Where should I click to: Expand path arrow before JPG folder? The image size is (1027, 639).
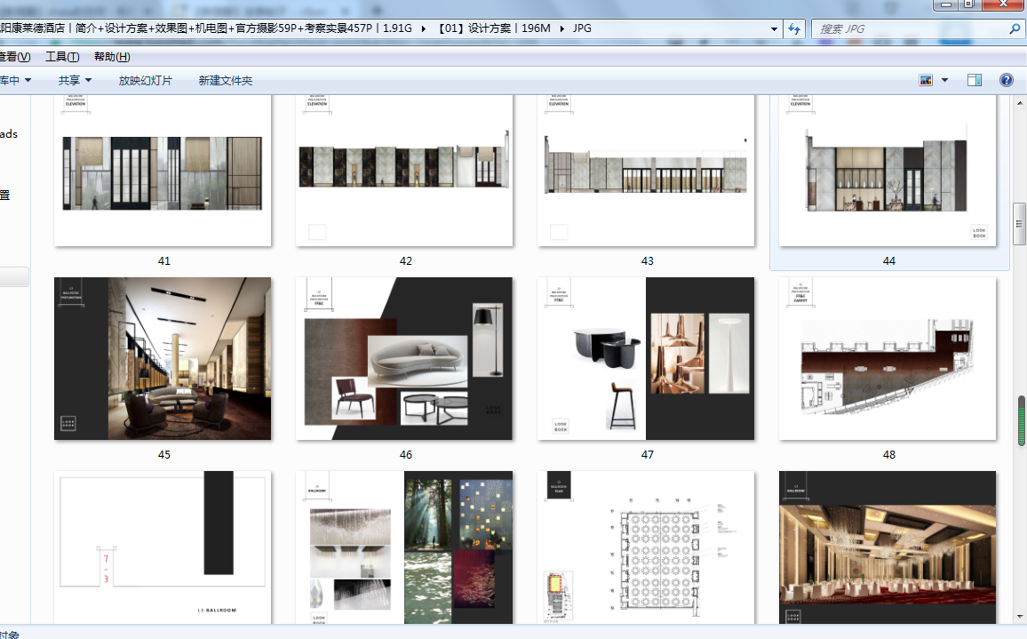click(561, 28)
